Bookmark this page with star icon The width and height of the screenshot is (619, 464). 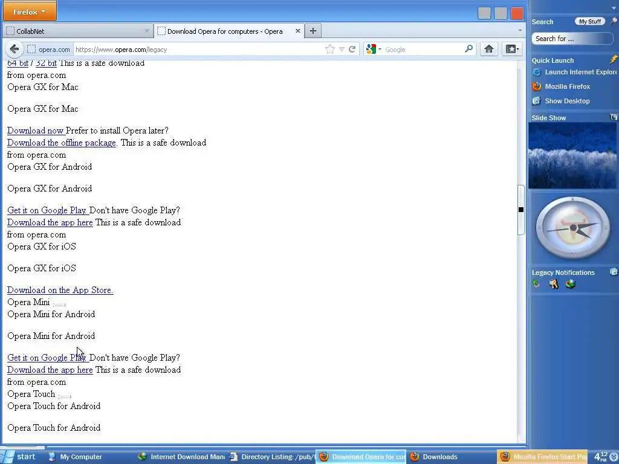(x=329, y=50)
